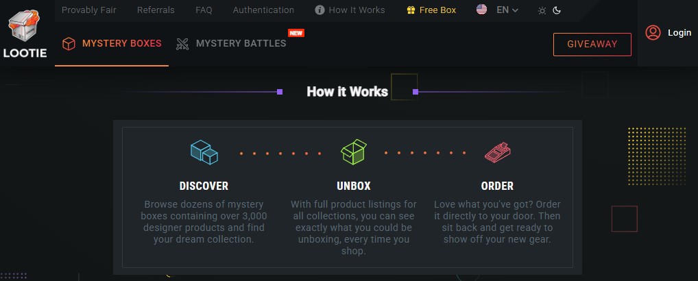Open the Free Box link

(x=431, y=10)
